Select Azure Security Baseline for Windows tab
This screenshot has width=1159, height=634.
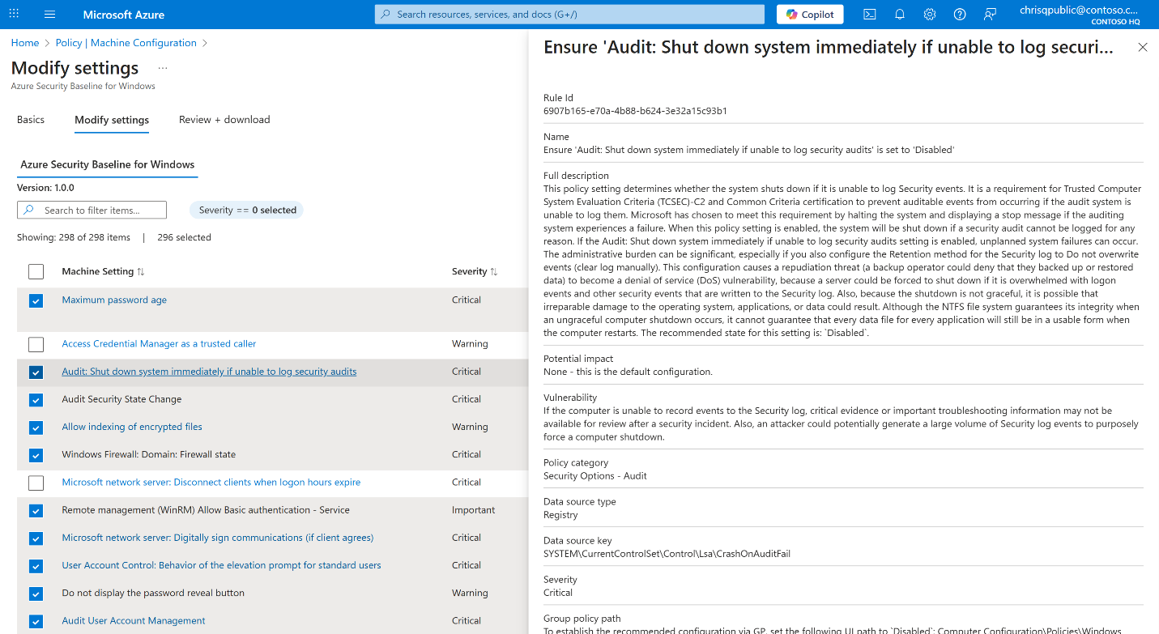[108, 164]
